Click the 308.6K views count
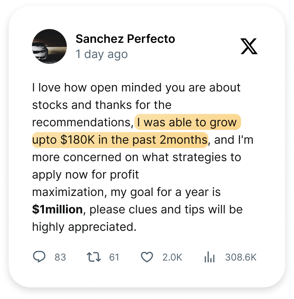294x299 pixels. coord(241,257)
